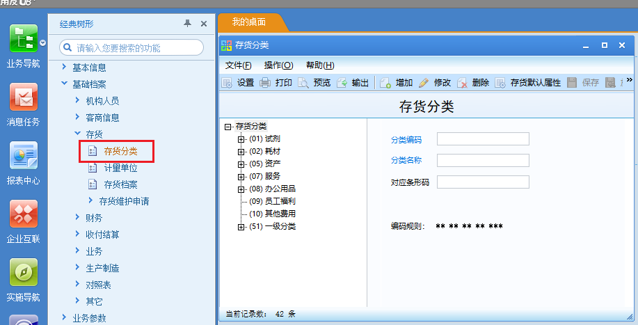This screenshot has height=325, width=638.
Task: Click the 打印 toolbar icon
Action: pos(265,83)
